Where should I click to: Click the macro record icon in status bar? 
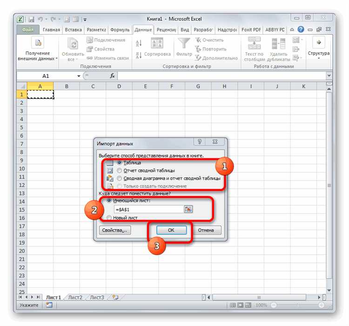49,305
